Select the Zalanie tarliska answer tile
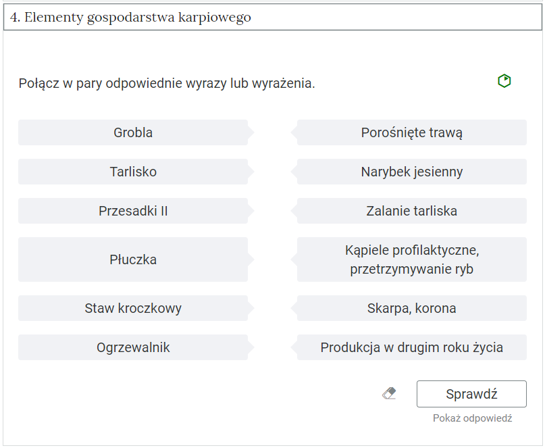 (411, 211)
